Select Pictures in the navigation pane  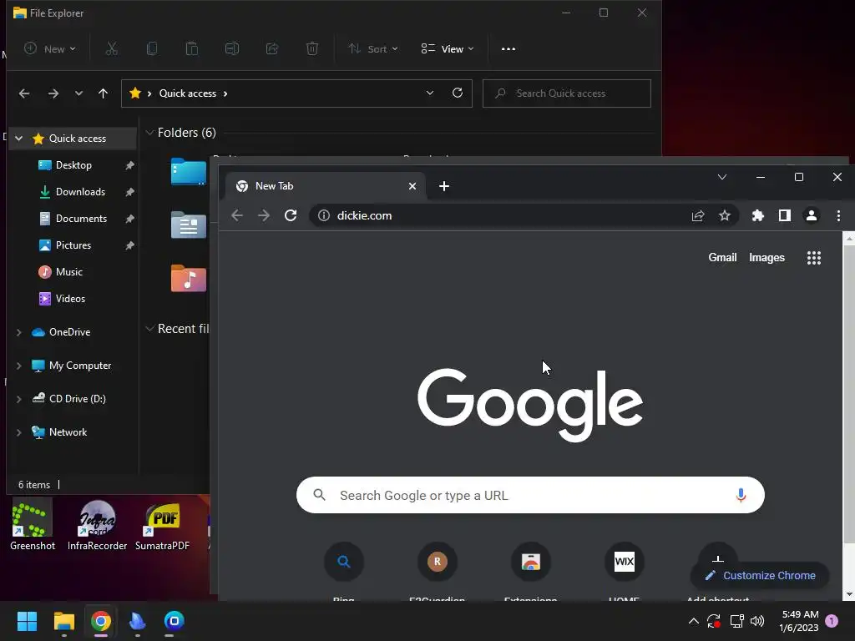pyautogui.click(x=73, y=245)
